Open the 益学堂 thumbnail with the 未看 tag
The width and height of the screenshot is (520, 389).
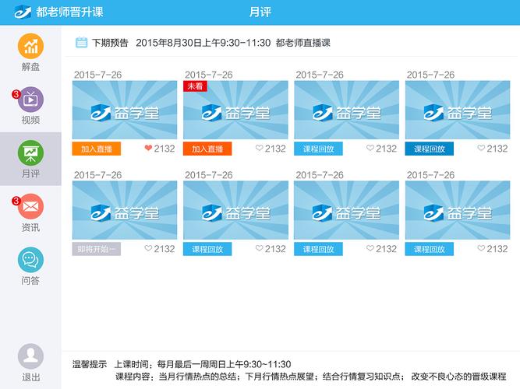pos(235,110)
